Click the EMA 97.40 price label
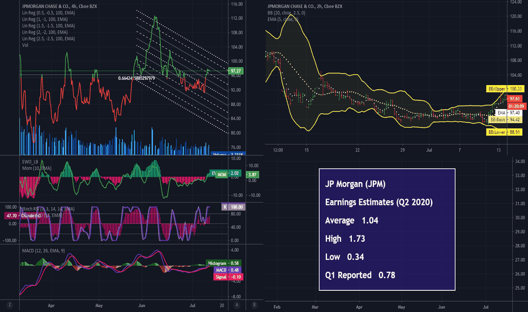Screen dimensions: 528x312 [509, 113]
